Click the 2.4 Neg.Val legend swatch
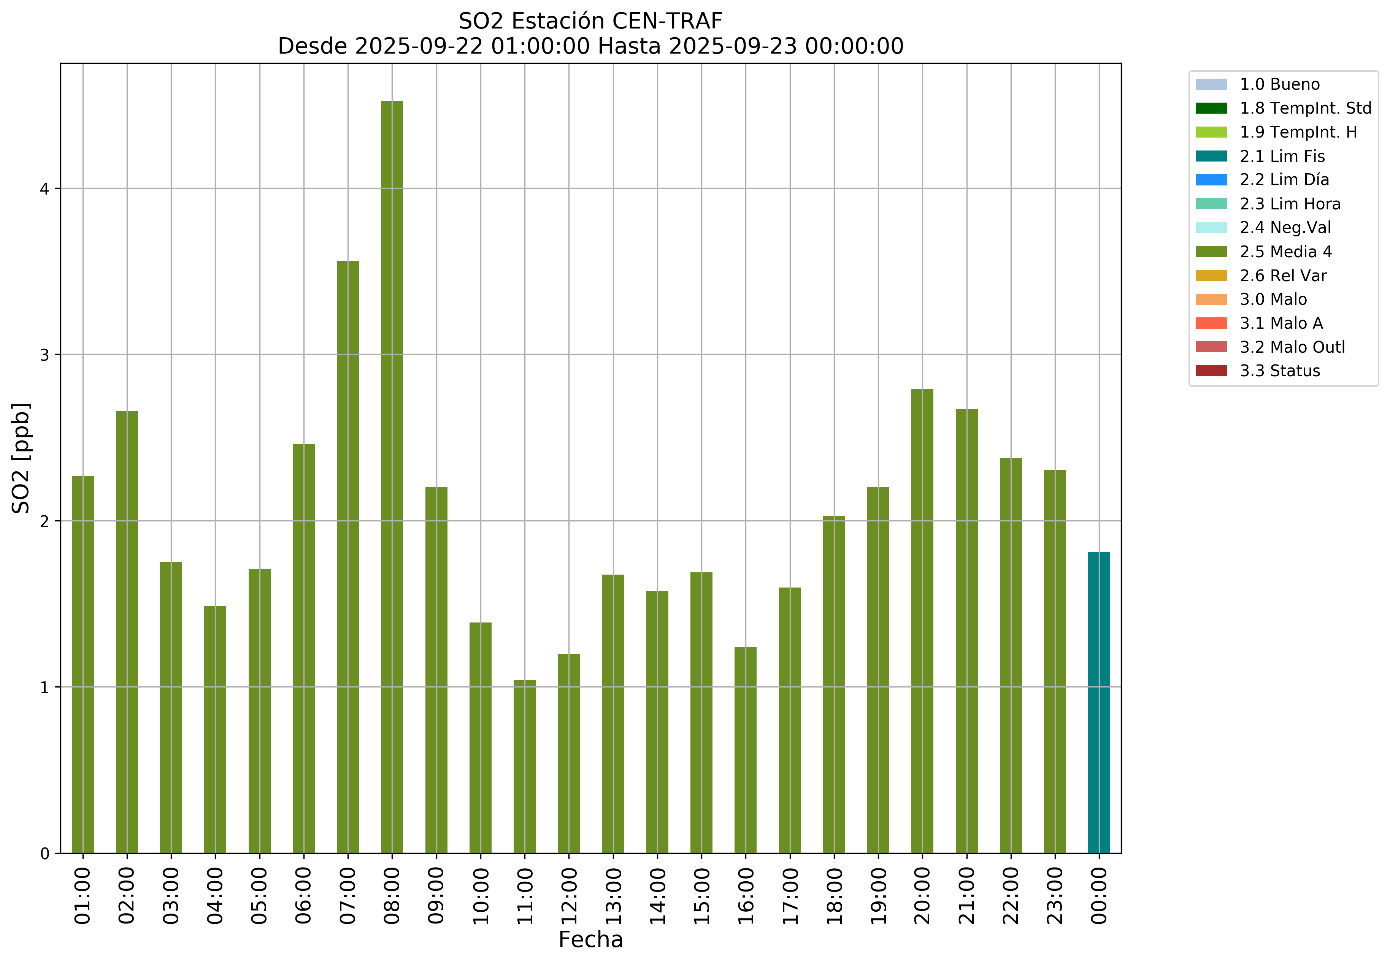The height and width of the screenshot is (963, 1390). point(1211,228)
